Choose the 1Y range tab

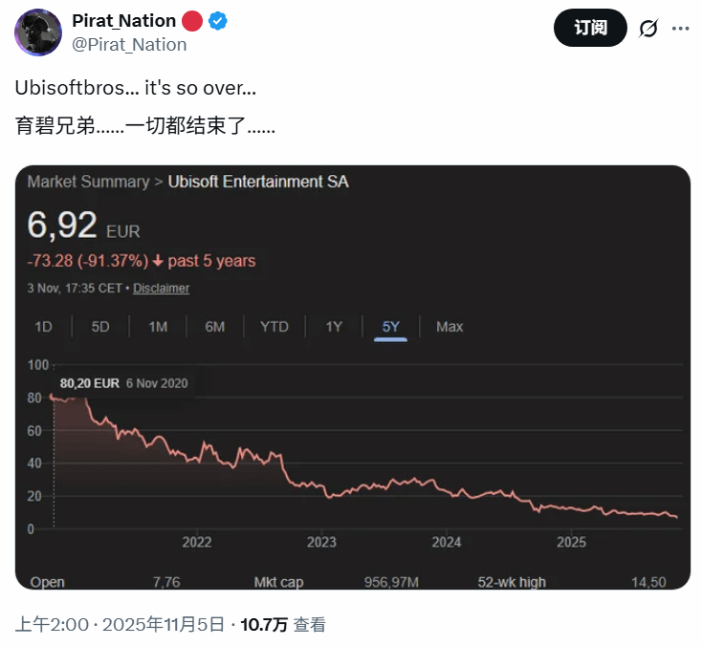(x=334, y=327)
